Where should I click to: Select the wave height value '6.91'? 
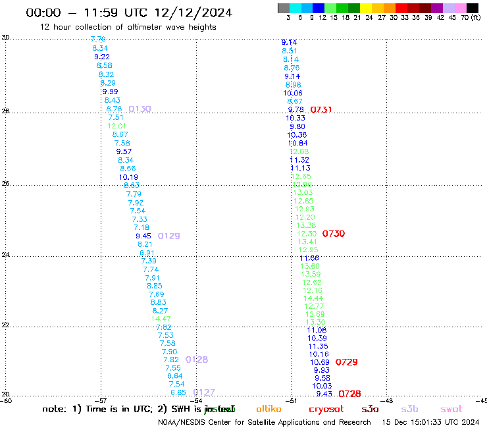147,253
